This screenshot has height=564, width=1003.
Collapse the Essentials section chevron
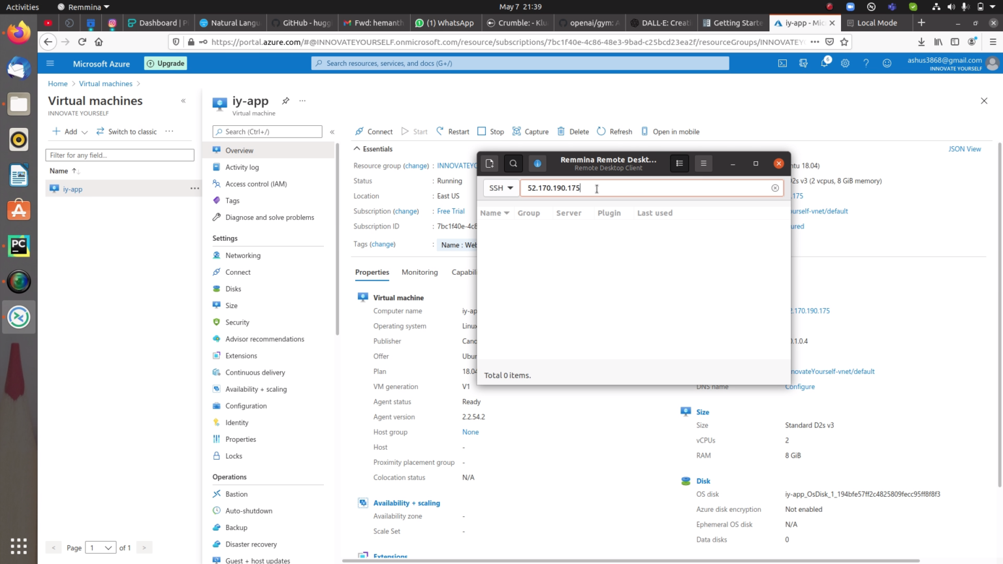pos(357,149)
